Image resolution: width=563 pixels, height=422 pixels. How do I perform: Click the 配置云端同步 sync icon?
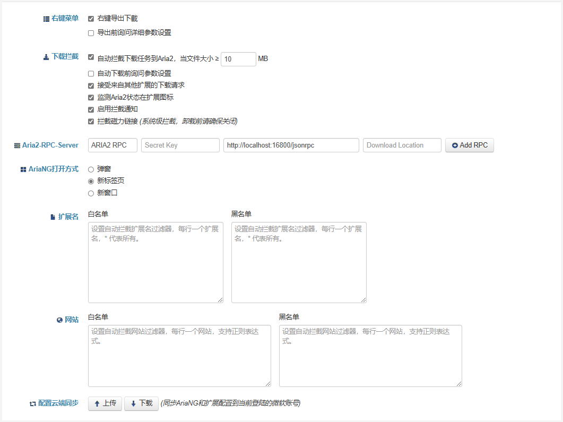click(x=33, y=403)
